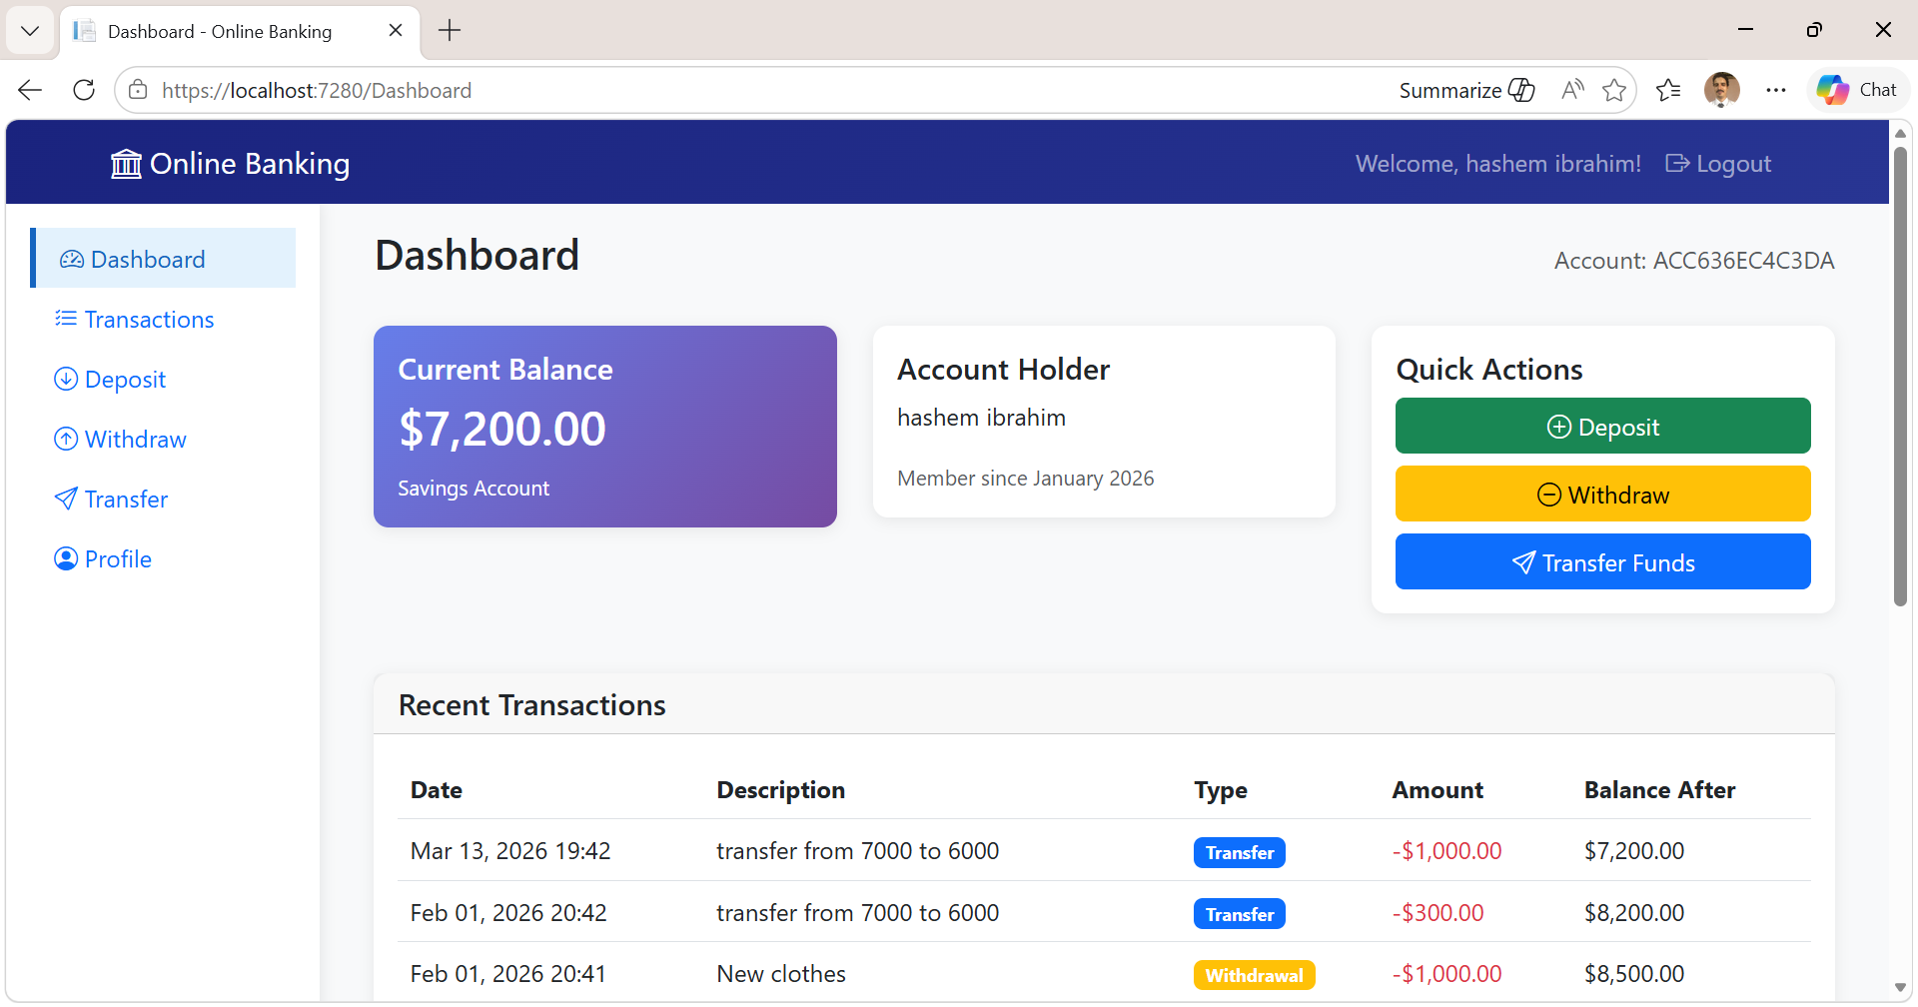Image resolution: width=1918 pixels, height=1007 pixels.
Task: Click the account number ACC636EC4C3DA
Action: click(x=1743, y=261)
